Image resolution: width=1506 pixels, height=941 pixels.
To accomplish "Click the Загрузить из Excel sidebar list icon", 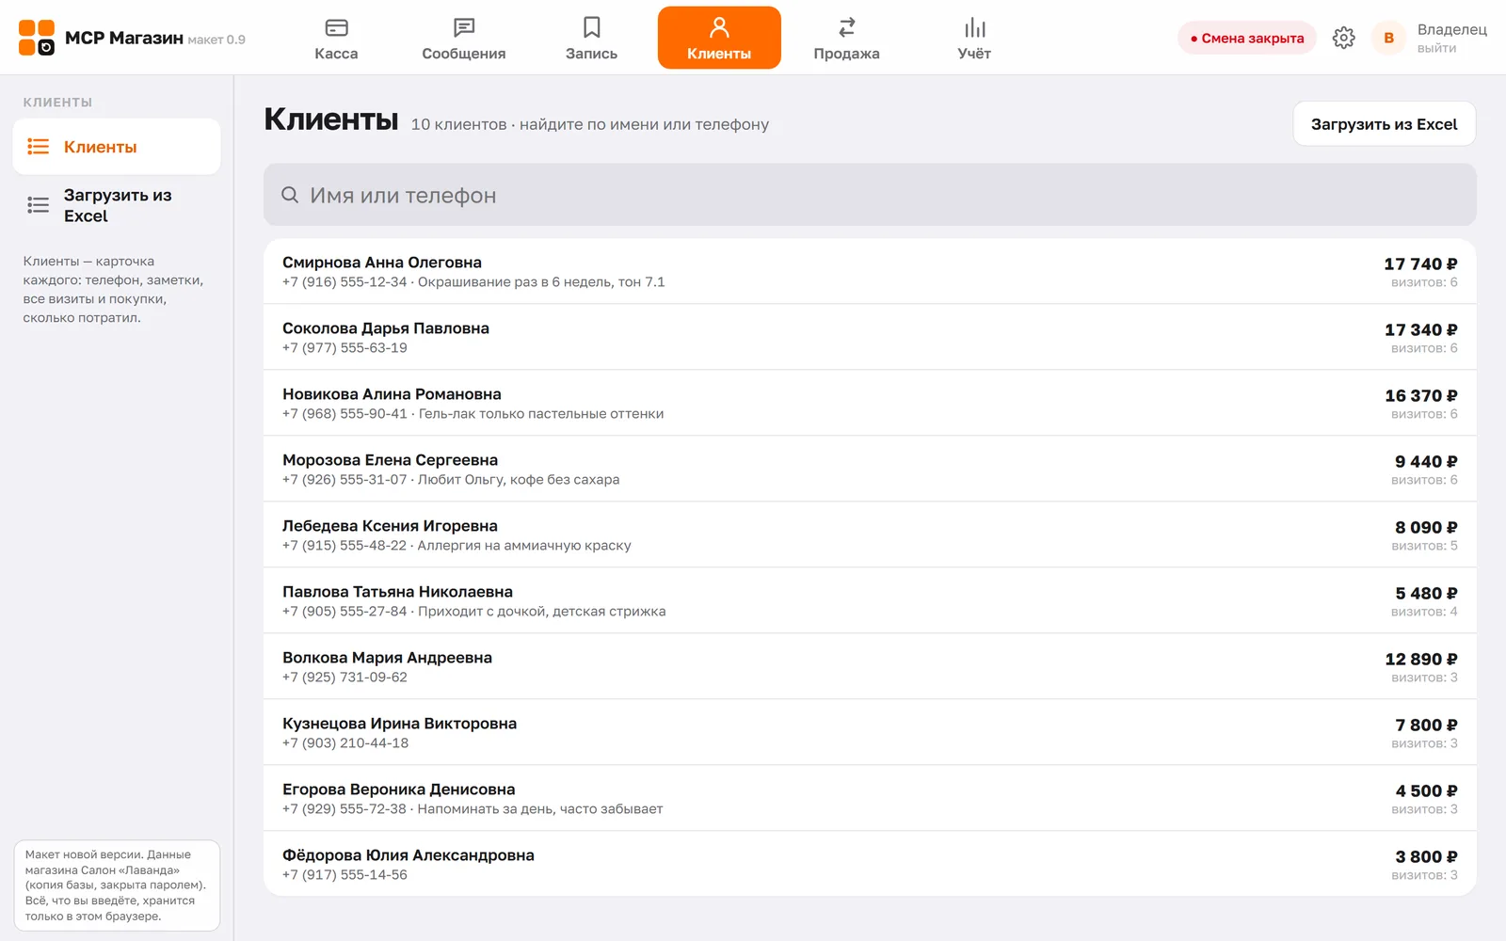I will tap(39, 205).
